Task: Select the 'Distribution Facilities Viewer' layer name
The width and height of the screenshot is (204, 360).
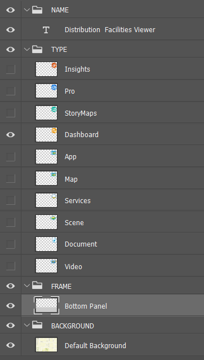Action: pos(110,30)
